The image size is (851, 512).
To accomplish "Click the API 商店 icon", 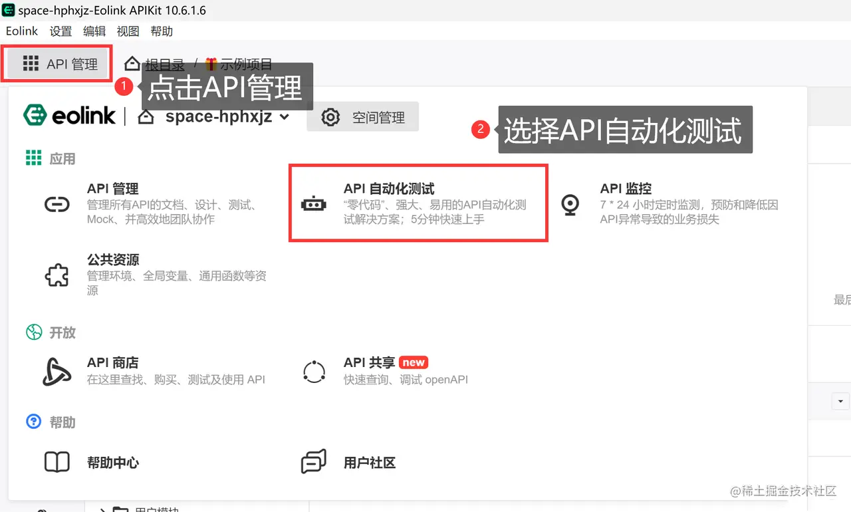I will coord(57,372).
